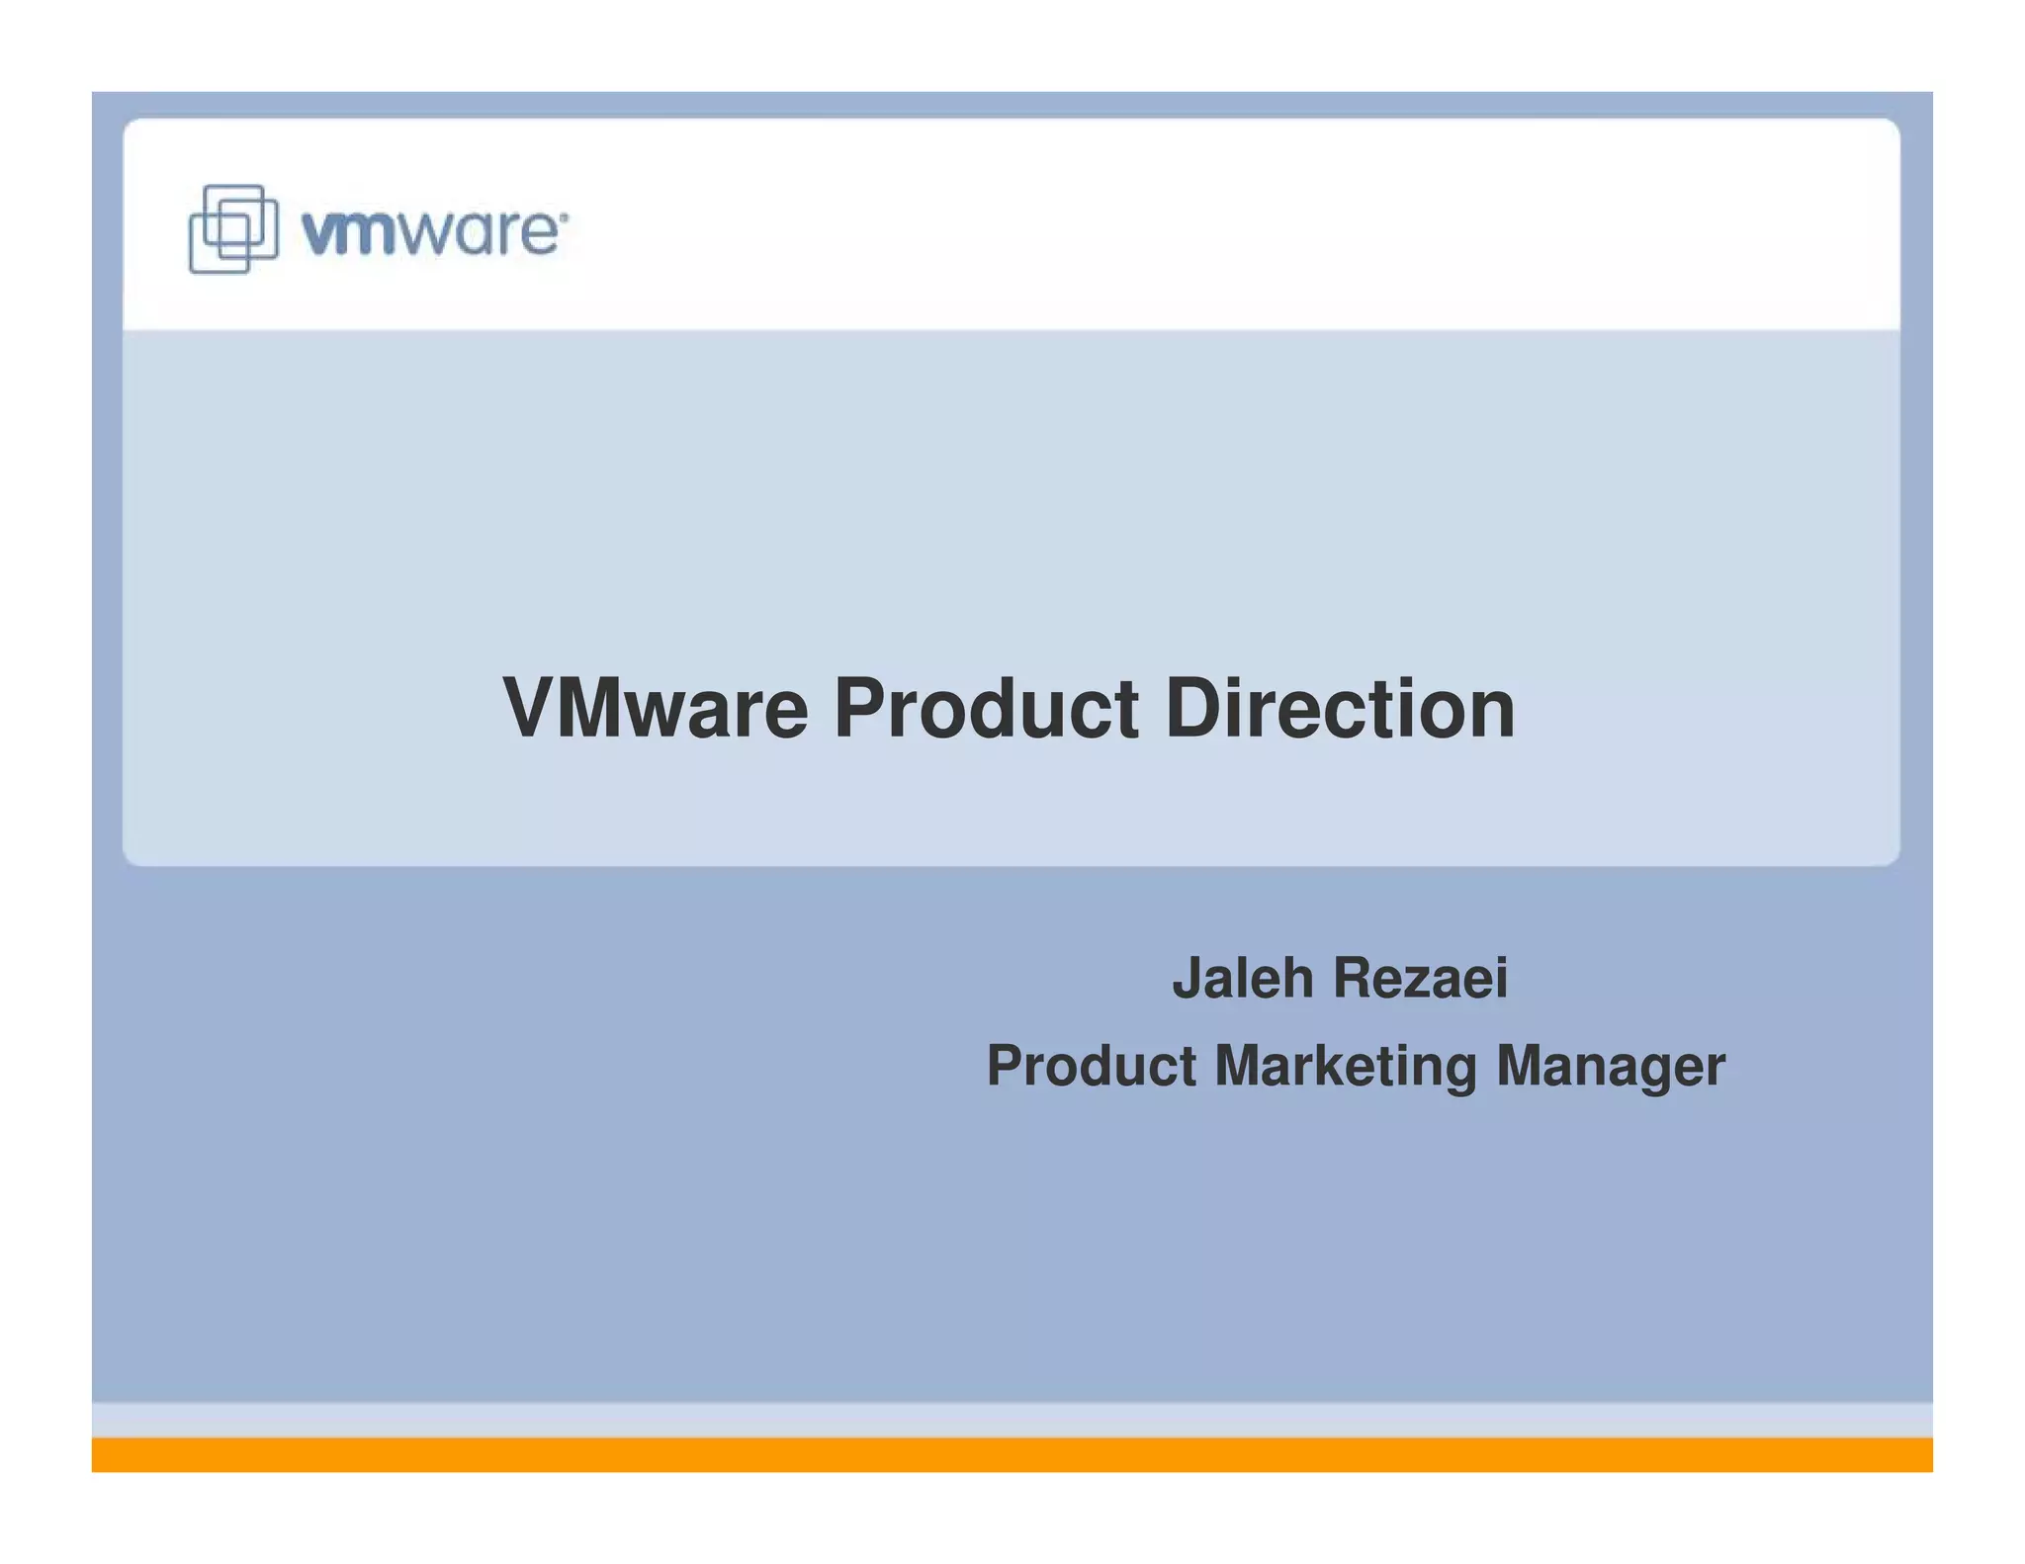Click the presenter name "Jaleh Rezaei"
This screenshot has height=1564, width=2025.
click(x=1340, y=978)
